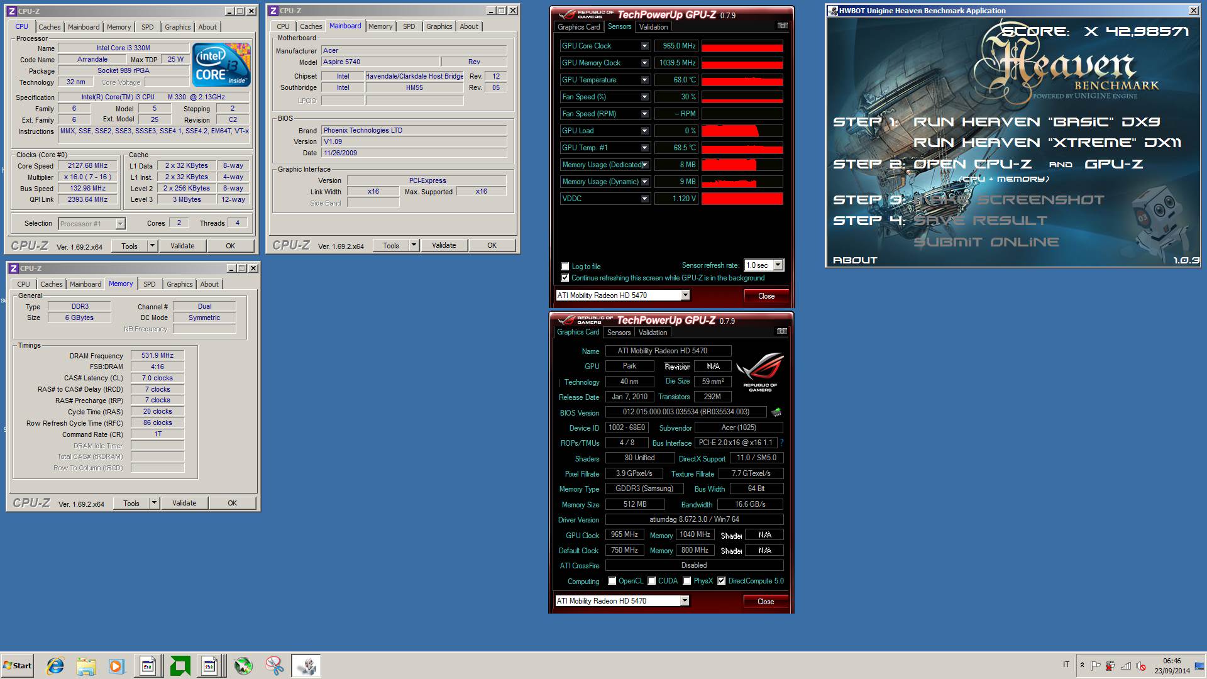Toggle the PhysX checkbox
The image size is (1207, 679).
(687, 581)
